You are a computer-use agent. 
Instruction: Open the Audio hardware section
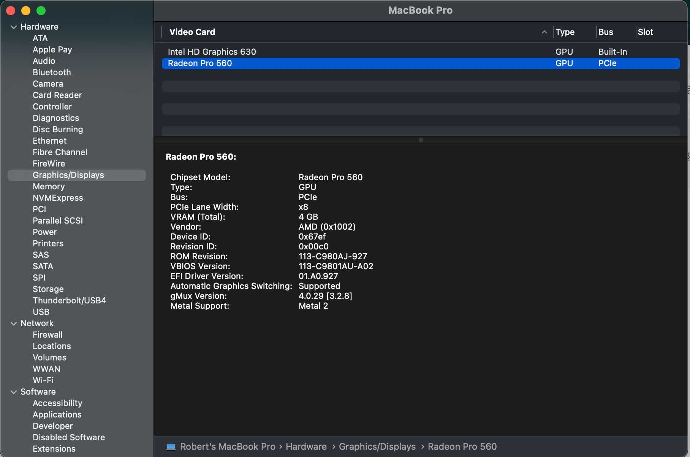click(x=44, y=61)
